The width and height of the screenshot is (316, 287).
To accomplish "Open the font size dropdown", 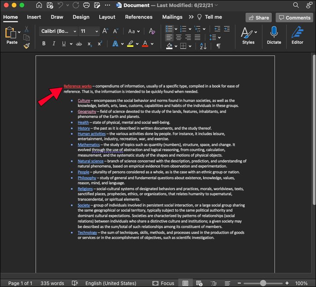I will pos(89,32).
